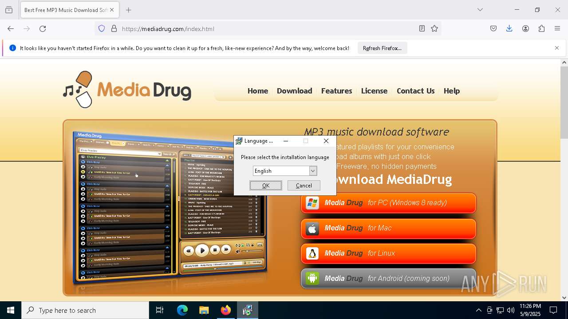Show hidden system tray icons
This screenshot has width=568, height=319.
478,310
